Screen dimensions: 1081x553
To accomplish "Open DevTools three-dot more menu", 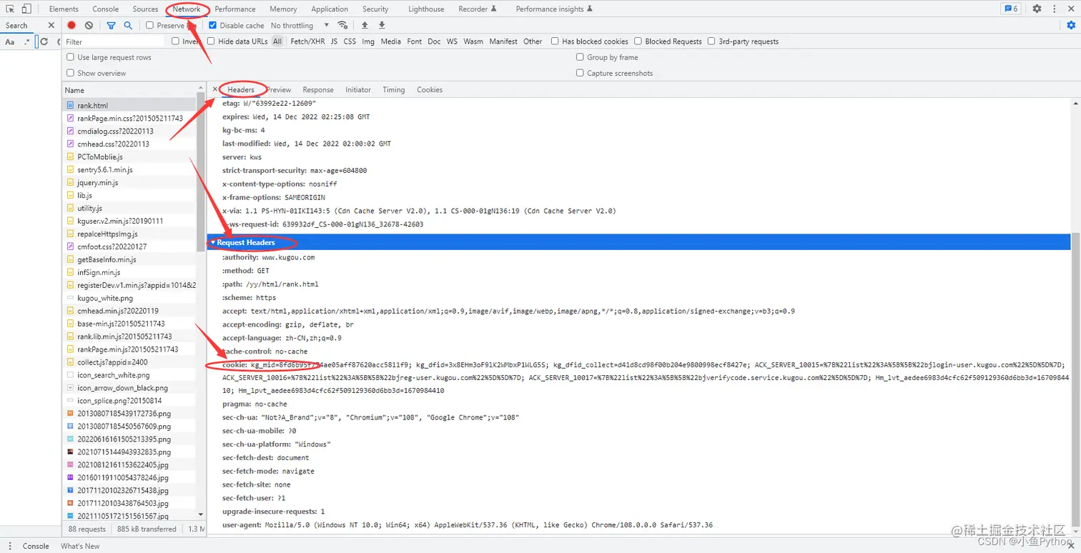I will [1055, 9].
